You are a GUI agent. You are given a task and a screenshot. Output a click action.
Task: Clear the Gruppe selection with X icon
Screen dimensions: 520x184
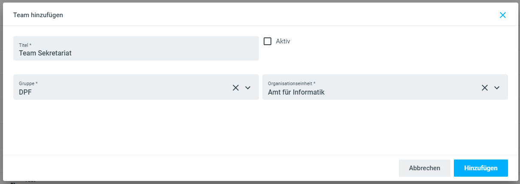click(235, 88)
